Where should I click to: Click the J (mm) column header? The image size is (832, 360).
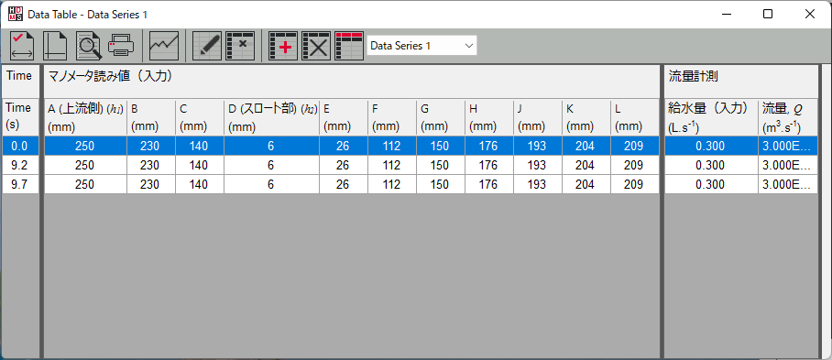[538, 117]
